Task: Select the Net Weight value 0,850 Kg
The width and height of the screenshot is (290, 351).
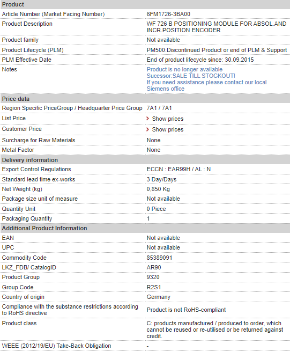Action: point(158,189)
